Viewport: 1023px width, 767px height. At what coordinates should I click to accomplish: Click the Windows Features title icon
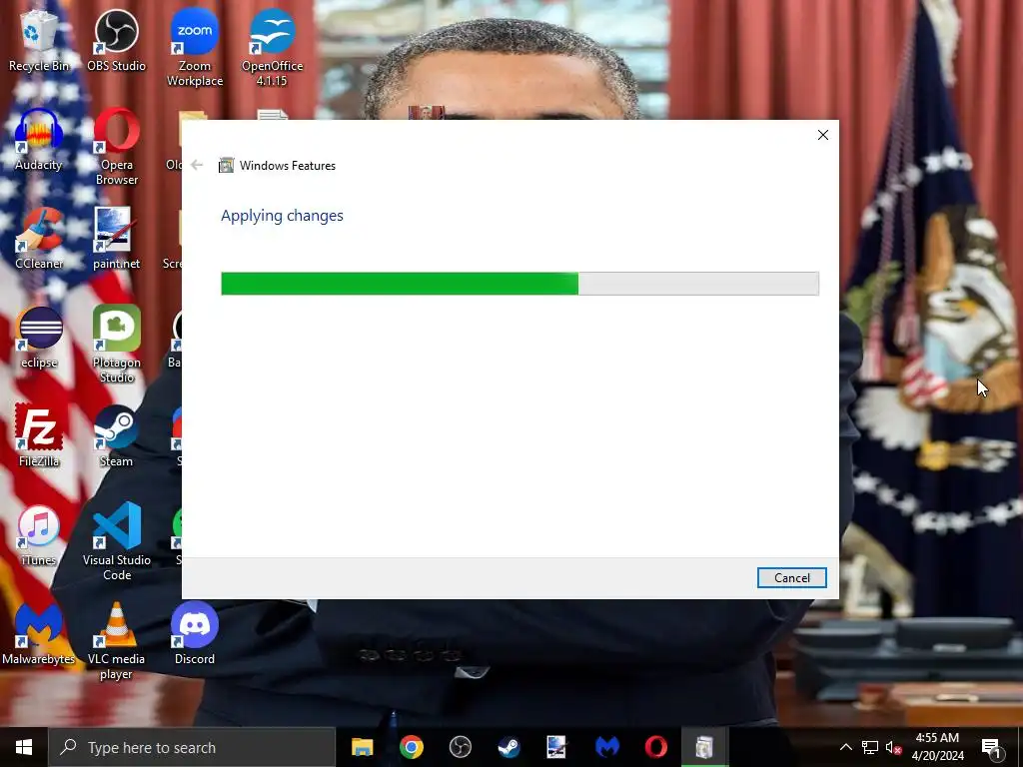click(x=226, y=166)
